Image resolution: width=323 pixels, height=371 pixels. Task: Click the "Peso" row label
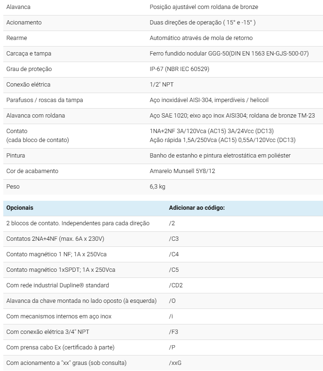[13, 187]
